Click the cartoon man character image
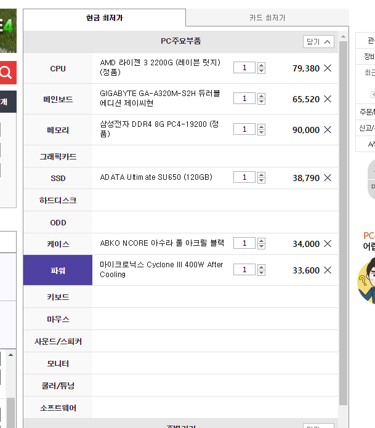Image resolution: width=375 pixels, height=428 pixels. tap(366, 281)
